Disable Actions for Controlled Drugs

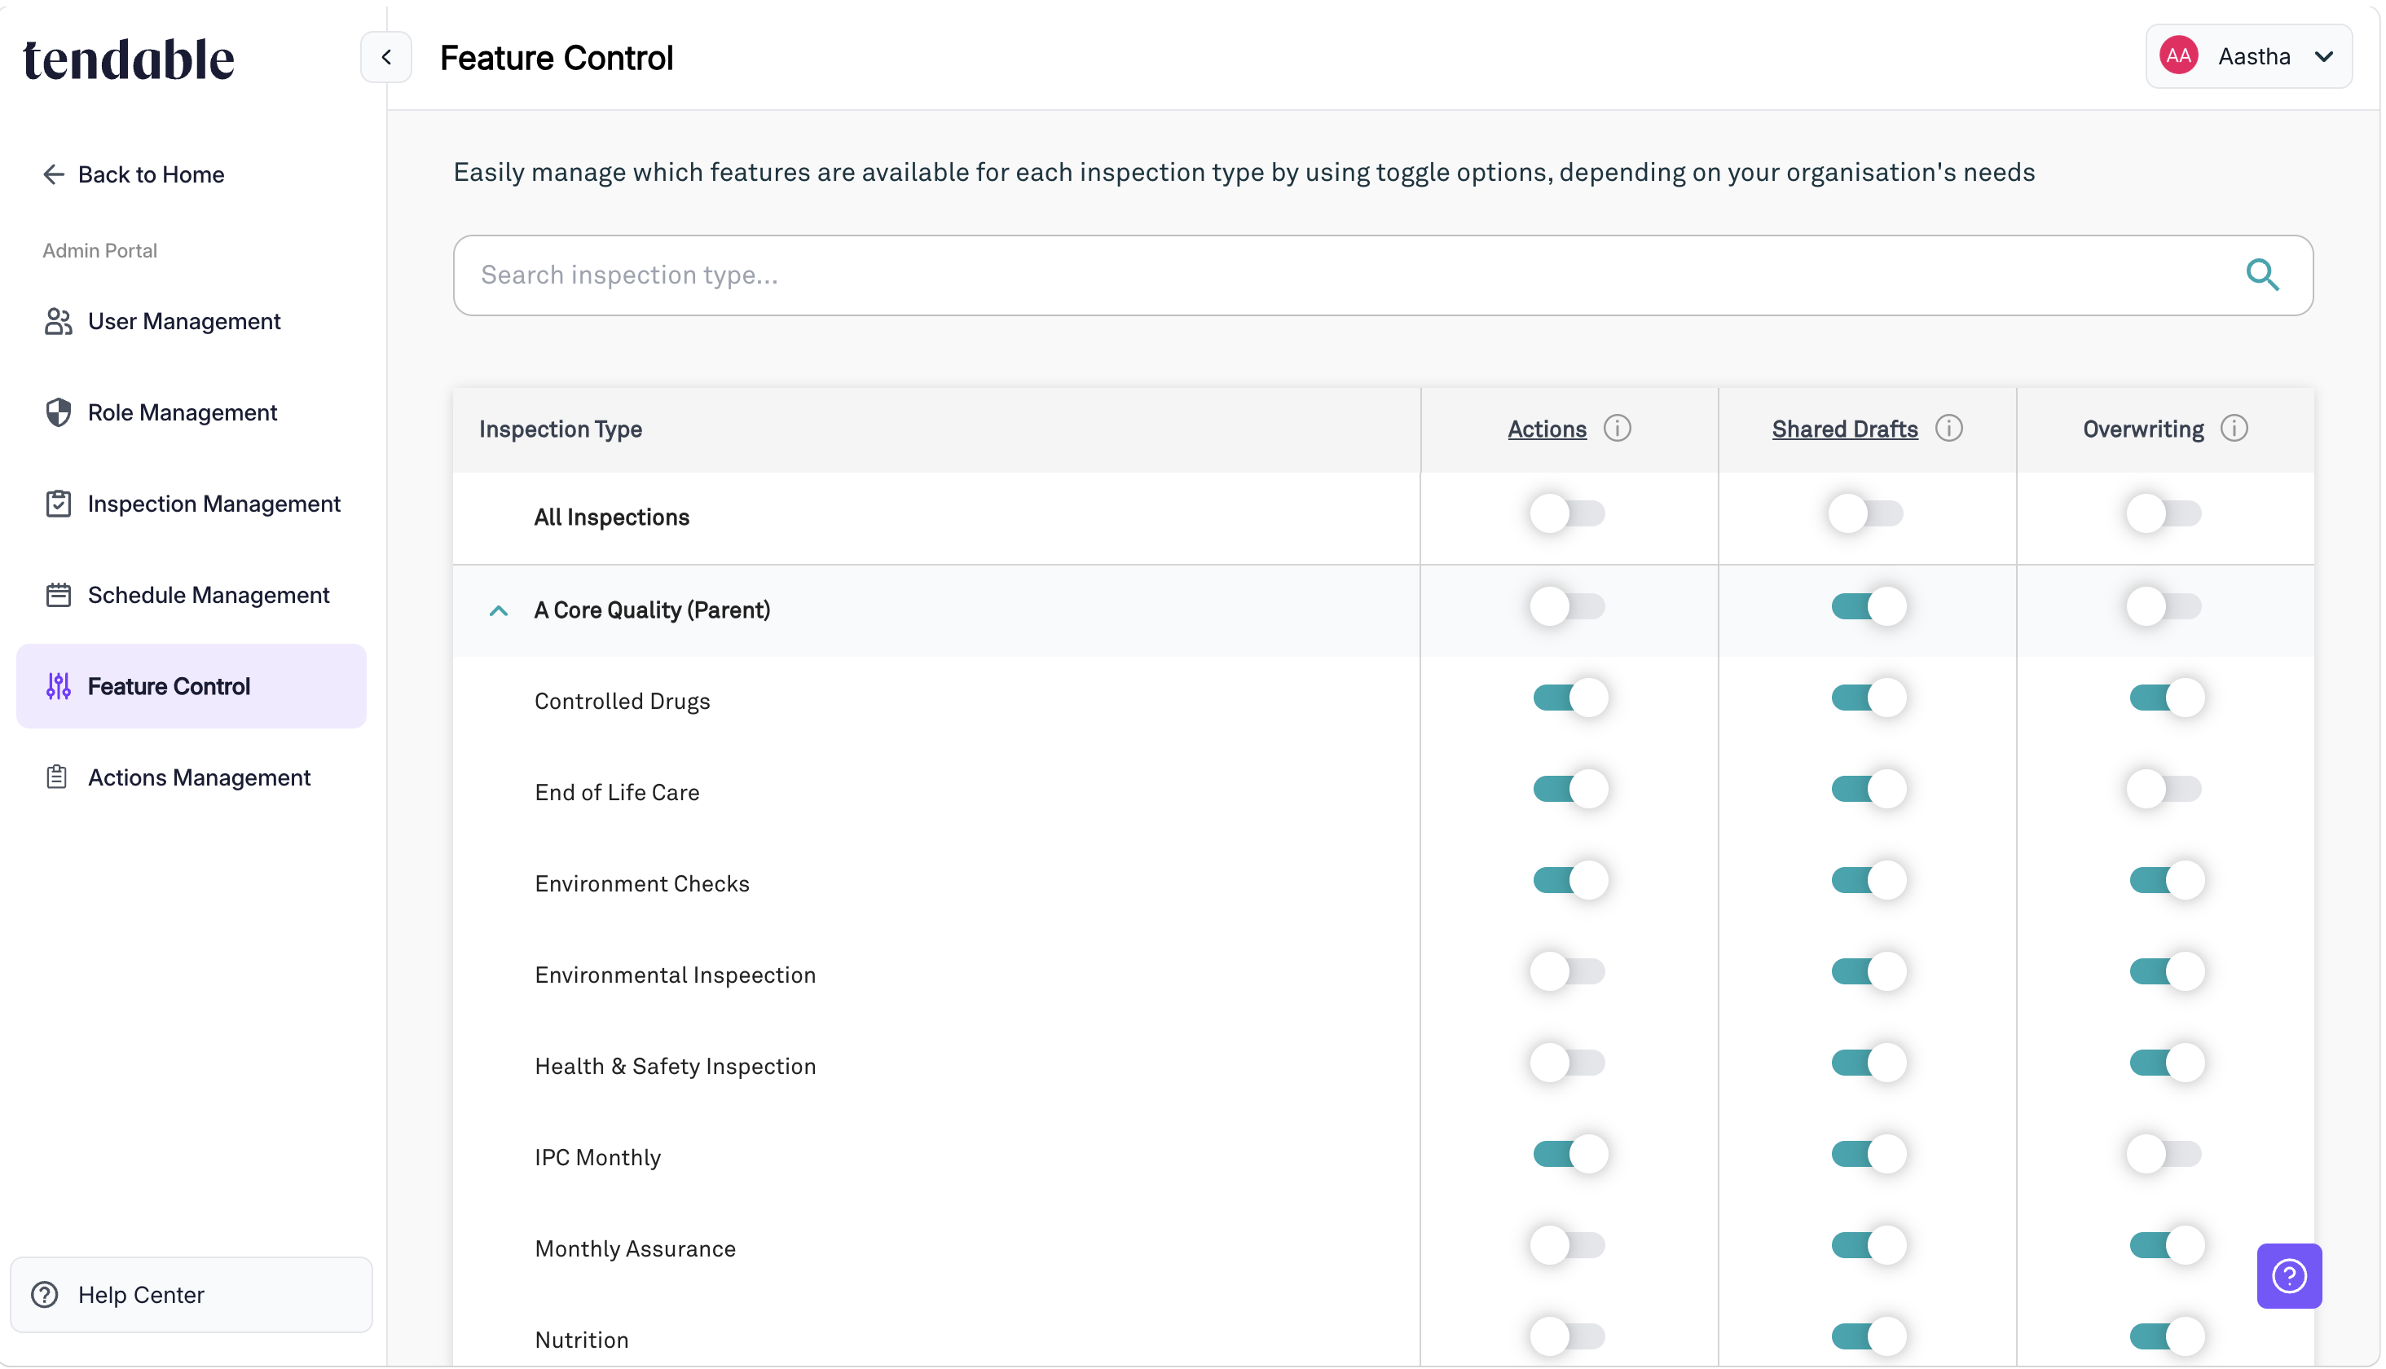[1571, 698]
